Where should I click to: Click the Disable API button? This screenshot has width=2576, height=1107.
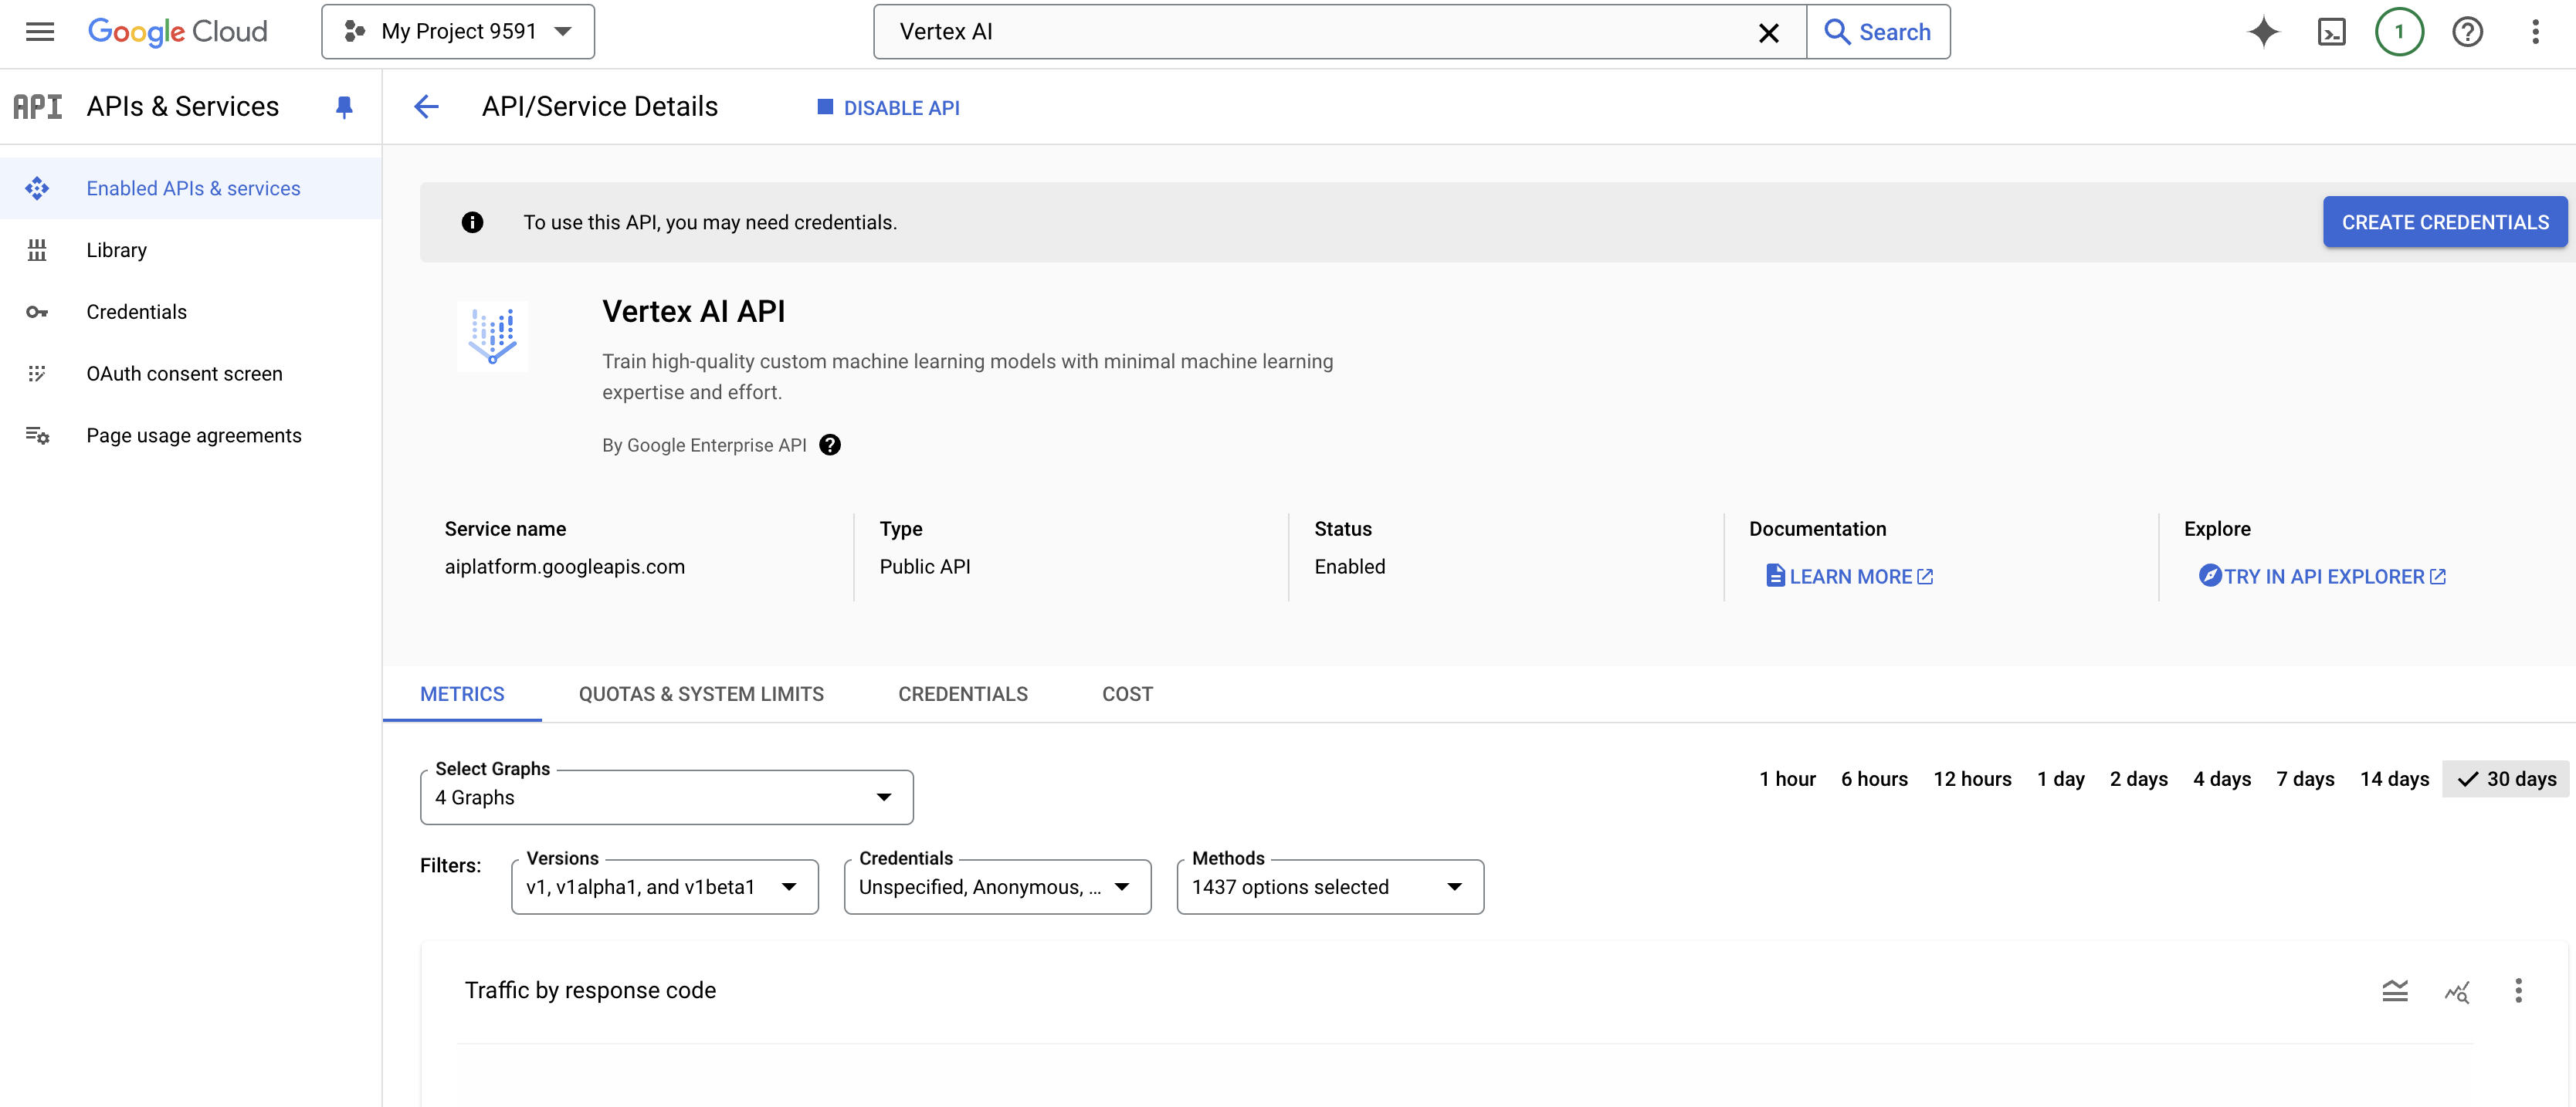click(x=888, y=107)
